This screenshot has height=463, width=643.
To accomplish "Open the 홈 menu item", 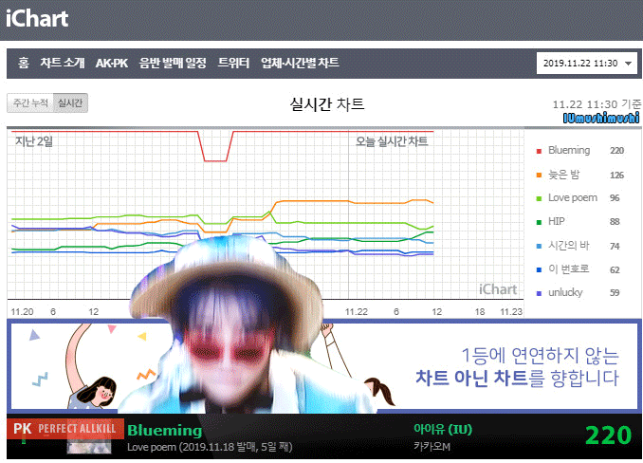I will tap(24, 63).
